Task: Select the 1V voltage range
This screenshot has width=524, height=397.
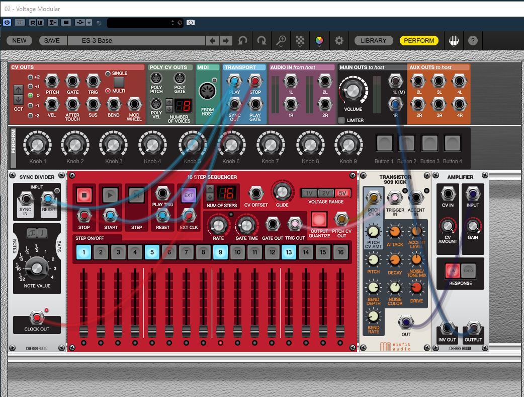Action: (309, 193)
